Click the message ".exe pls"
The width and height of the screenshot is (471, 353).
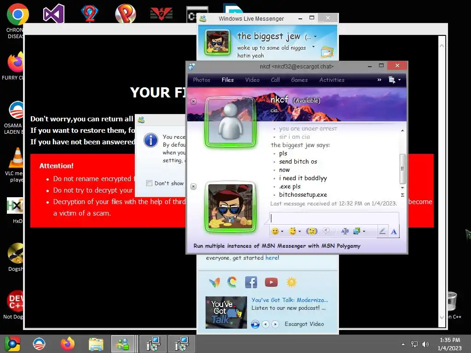click(x=290, y=187)
